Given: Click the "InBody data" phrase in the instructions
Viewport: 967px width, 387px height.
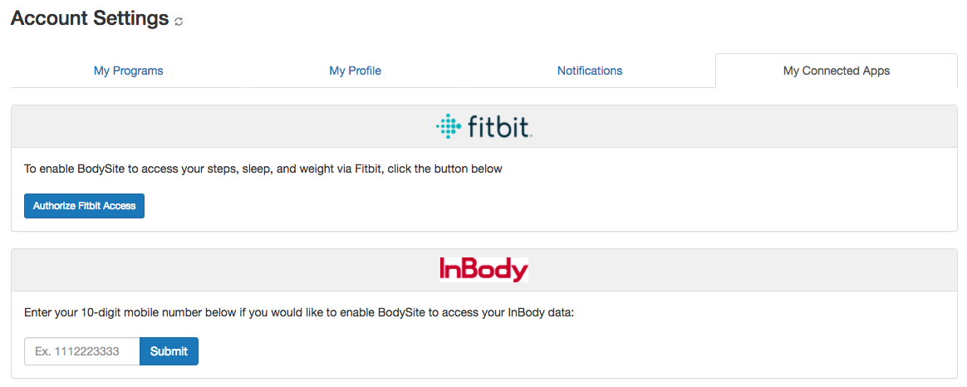Looking at the screenshot, I should (x=539, y=312).
